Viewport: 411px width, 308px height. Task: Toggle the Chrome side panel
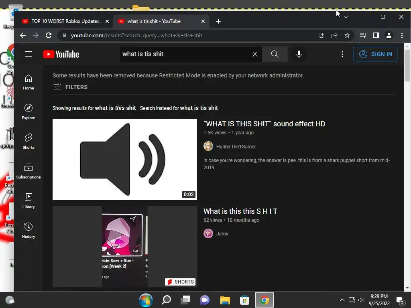tap(376, 35)
